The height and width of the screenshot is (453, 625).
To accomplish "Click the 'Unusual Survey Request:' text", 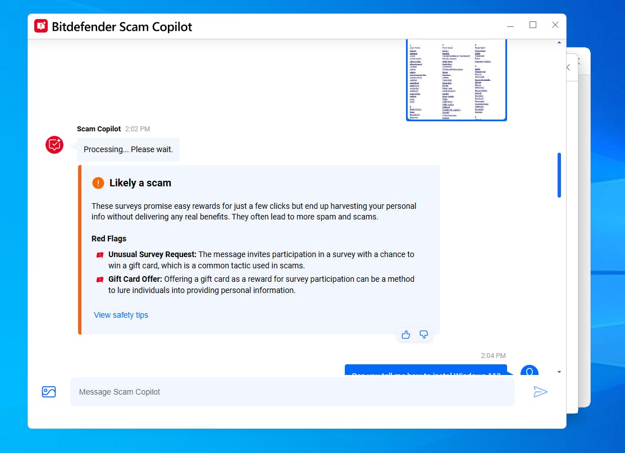I will (x=152, y=254).
